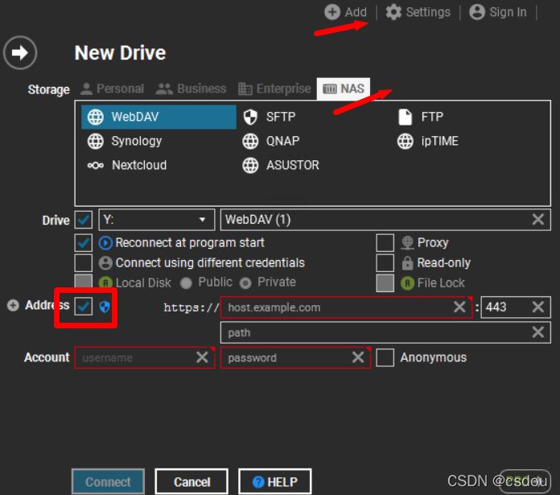Click the Sign In text label

tap(508, 12)
